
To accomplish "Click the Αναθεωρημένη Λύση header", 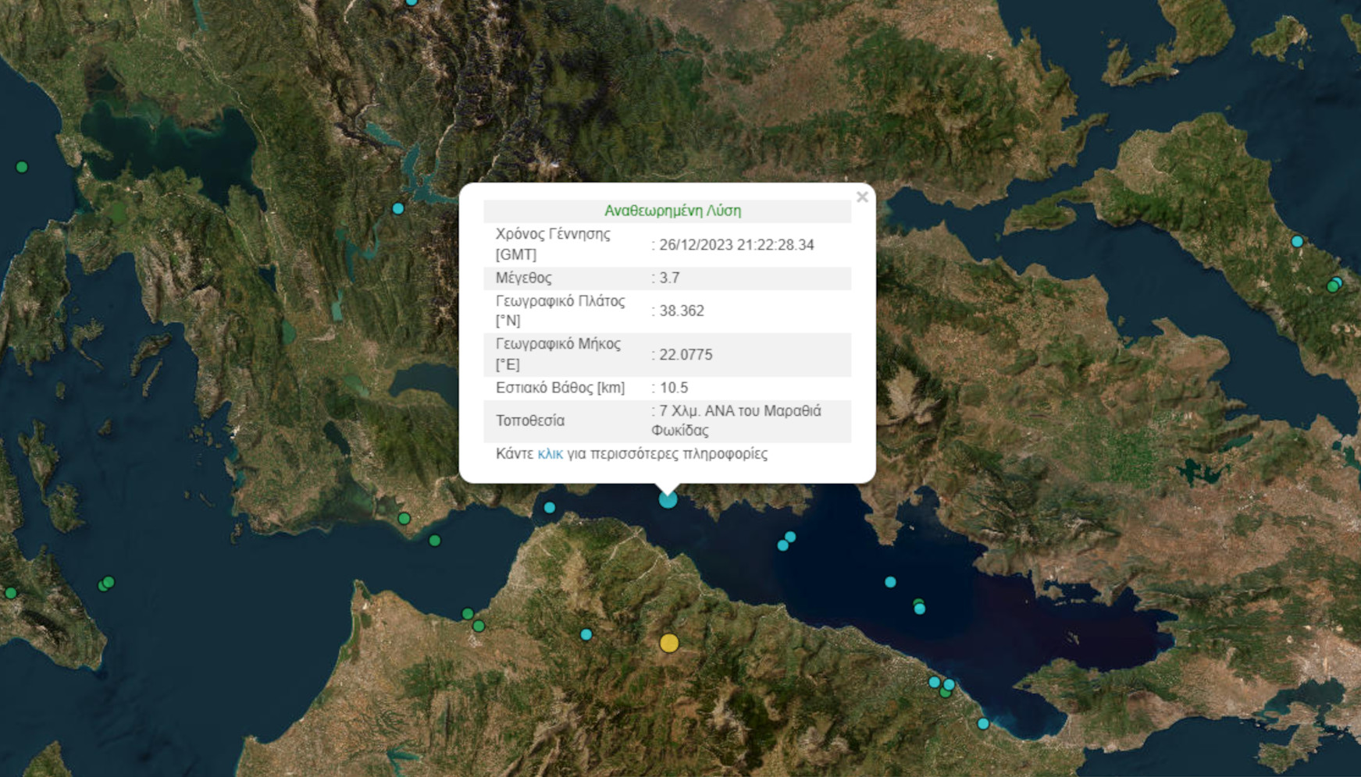I will (x=672, y=210).
